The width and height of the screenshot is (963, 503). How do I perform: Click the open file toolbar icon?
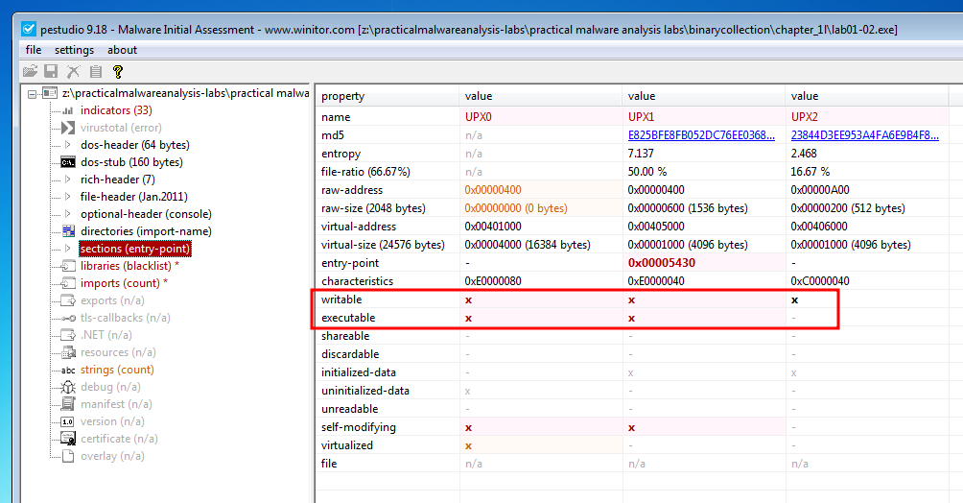coord(30,71)
